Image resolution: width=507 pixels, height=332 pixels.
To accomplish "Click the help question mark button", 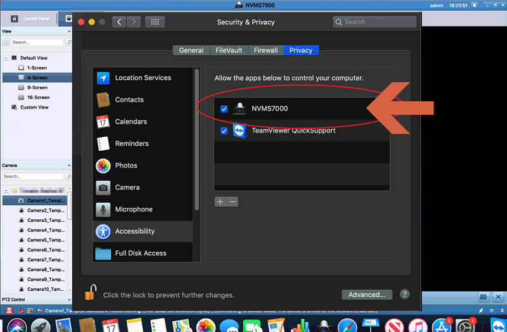I will tap(405, 295).
